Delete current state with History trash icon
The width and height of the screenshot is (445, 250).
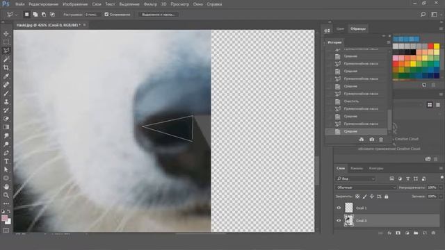[x=381, y=140]
